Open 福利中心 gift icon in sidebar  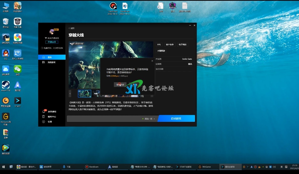[44, 117]
